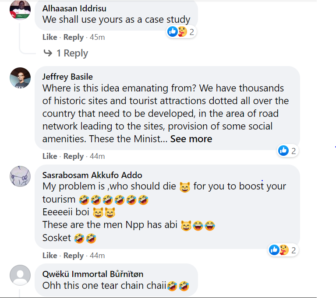The image size is (336, 298).
Task: View like reactions on Jeffrey Basile's comment
Action: (x=287, y=151)
